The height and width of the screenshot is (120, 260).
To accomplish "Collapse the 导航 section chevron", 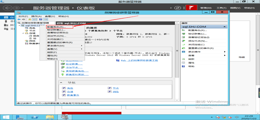I will pyautogui.click(x=61, y=83).
